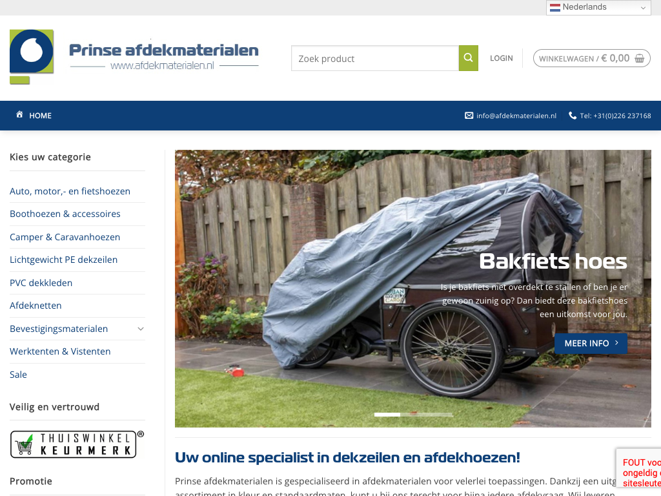Open Bevestigingsmaterialen category link
This screenshot has height=496, width=661.
point(59,329)
